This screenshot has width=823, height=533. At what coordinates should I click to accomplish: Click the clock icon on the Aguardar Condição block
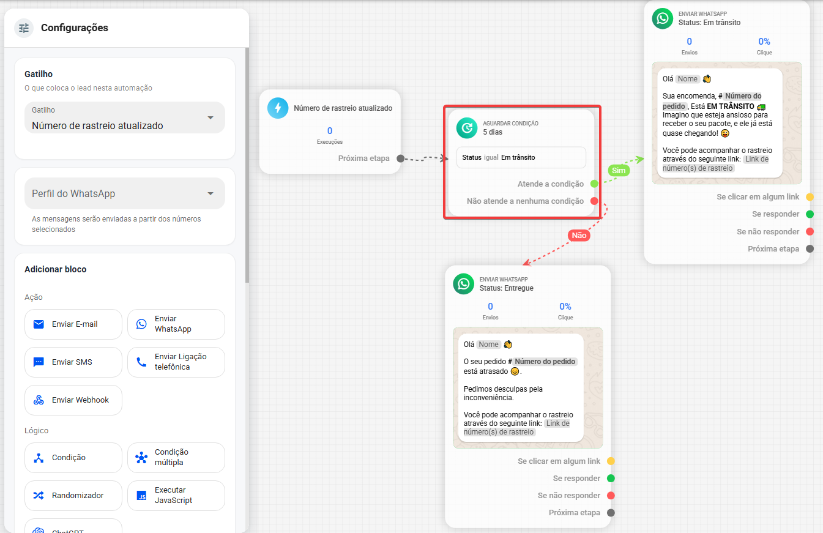click(x=466, y=128)
